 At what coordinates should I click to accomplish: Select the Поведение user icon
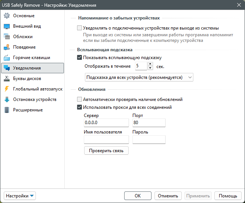(7, 47)
